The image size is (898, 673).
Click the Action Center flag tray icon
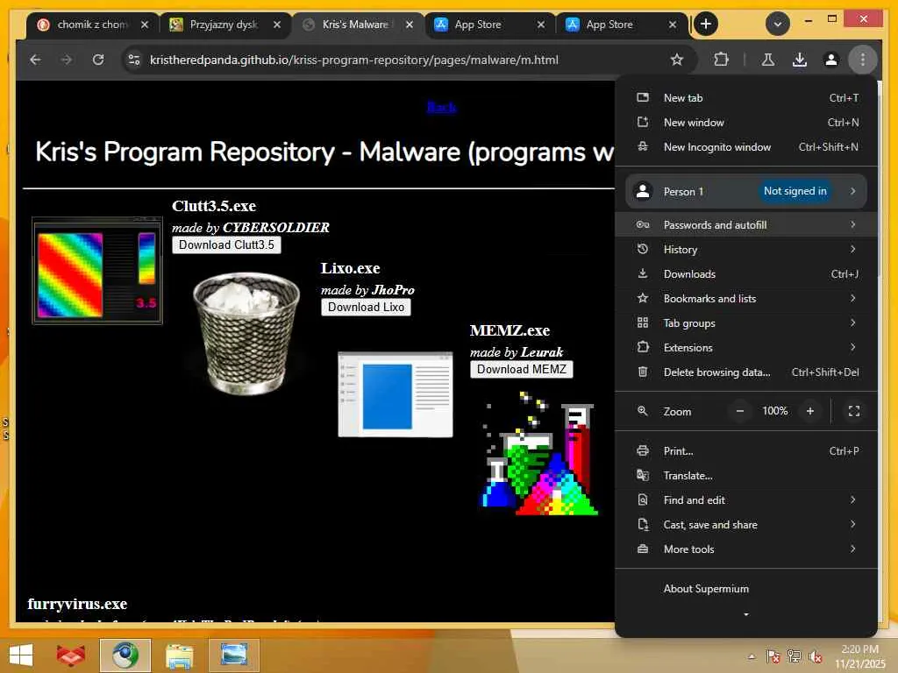coord(773,656)
